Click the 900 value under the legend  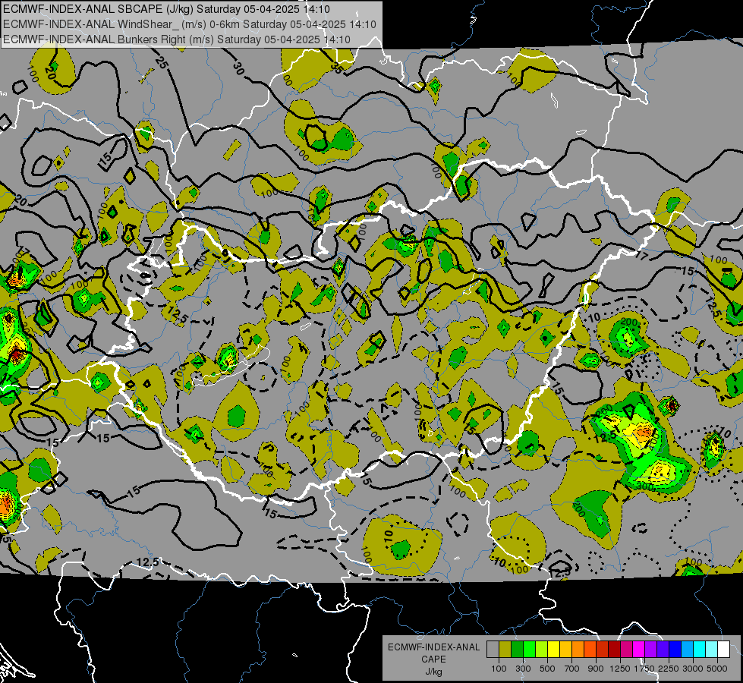pos(596,669)
